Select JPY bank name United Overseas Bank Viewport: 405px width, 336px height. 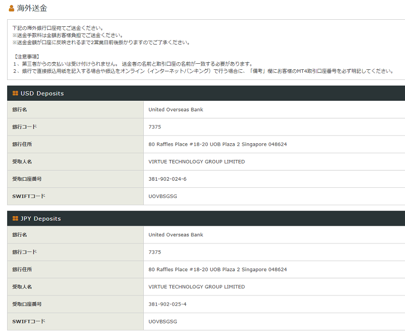[x=176, y=235]
